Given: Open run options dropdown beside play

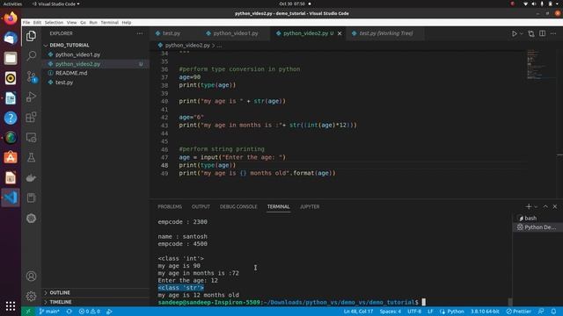Looking at the screenshot, I should pos(522,33).
